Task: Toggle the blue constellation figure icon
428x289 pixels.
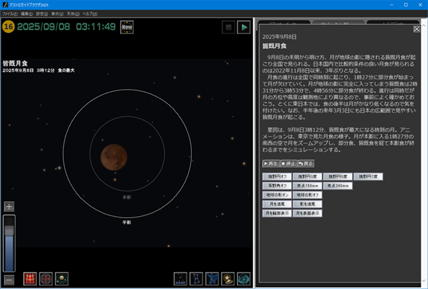Action: [x=212, y=278]
